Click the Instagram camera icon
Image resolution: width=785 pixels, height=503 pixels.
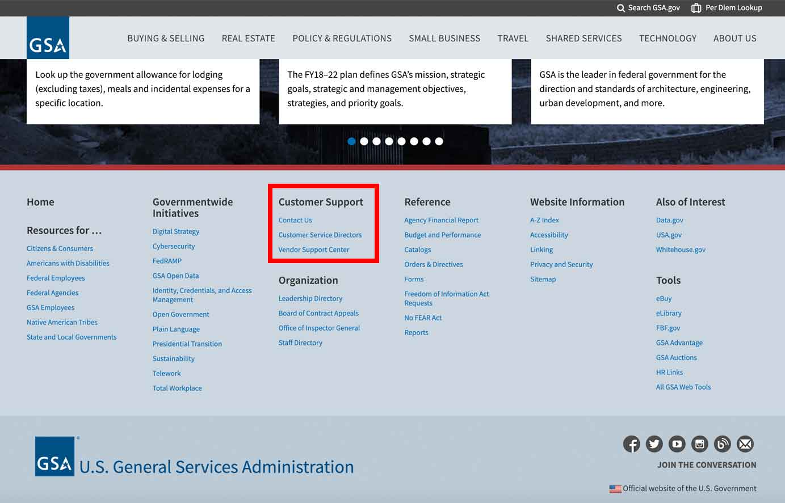click(699, 444)
